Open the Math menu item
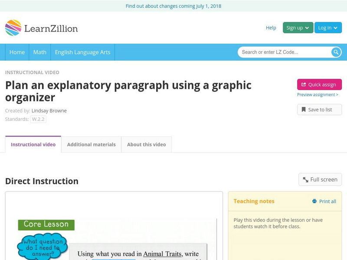Image resolution: width=347 pixels, height=260 pixels. point(39,52)
